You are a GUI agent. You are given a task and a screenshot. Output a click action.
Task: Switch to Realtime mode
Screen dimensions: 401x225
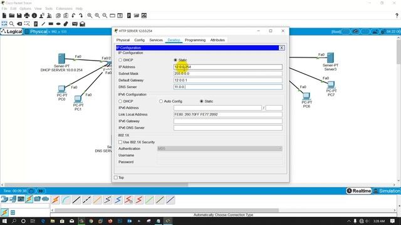tap(359, 191)
